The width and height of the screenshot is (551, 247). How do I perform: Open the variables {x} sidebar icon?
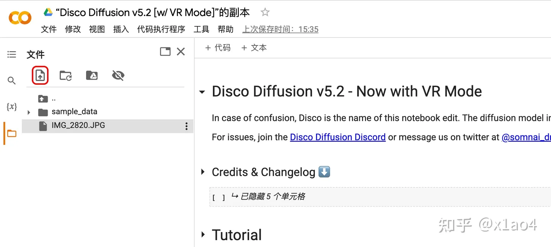(x=12, y=107)
